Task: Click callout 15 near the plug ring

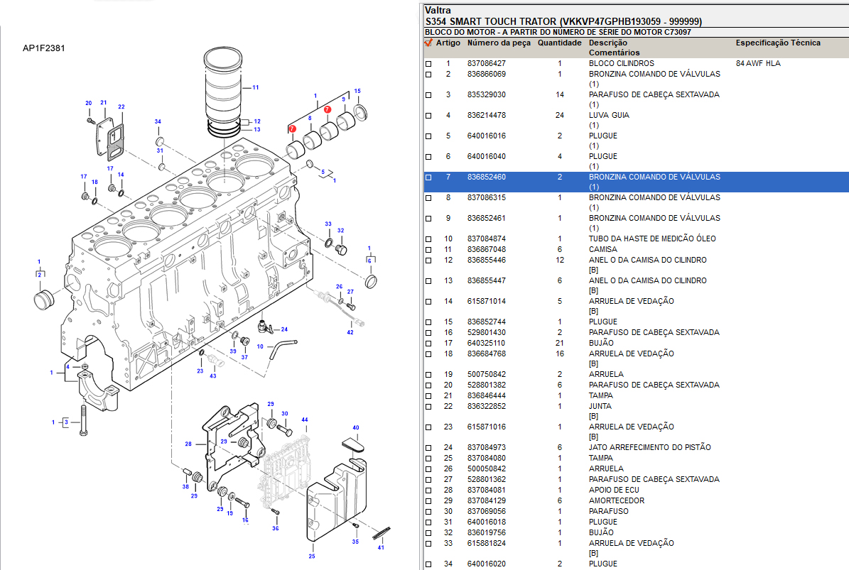Action: point(357,92)
